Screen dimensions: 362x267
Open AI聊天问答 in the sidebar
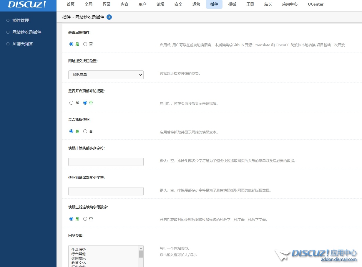(x=23, y=44)
